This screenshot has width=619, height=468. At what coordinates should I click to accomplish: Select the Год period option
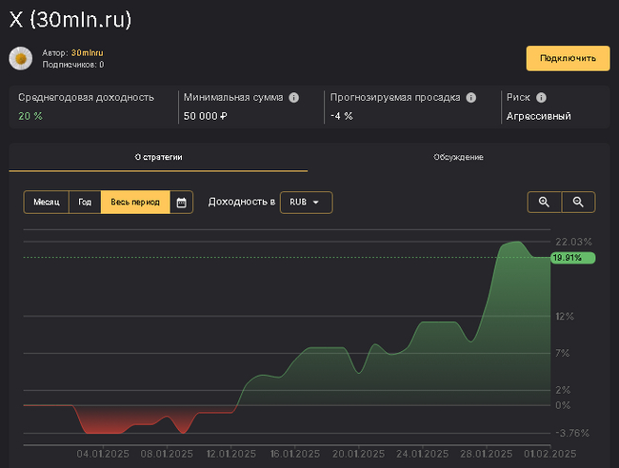(85, 203)
